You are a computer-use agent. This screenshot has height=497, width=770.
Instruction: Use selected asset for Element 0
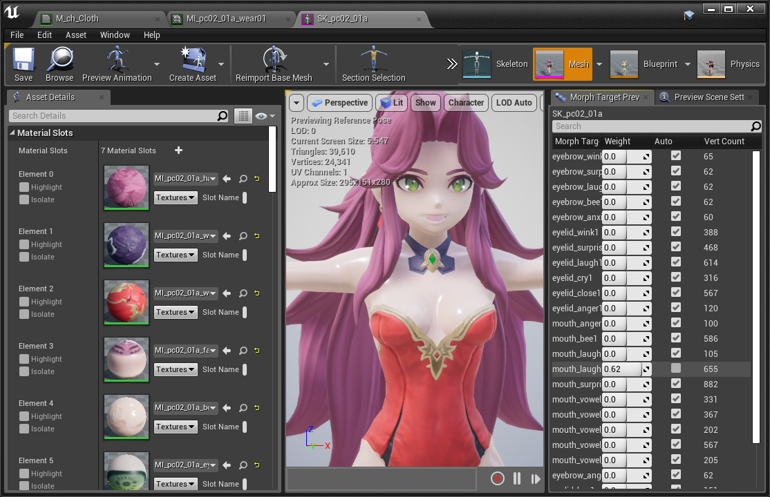click(227, 179)
